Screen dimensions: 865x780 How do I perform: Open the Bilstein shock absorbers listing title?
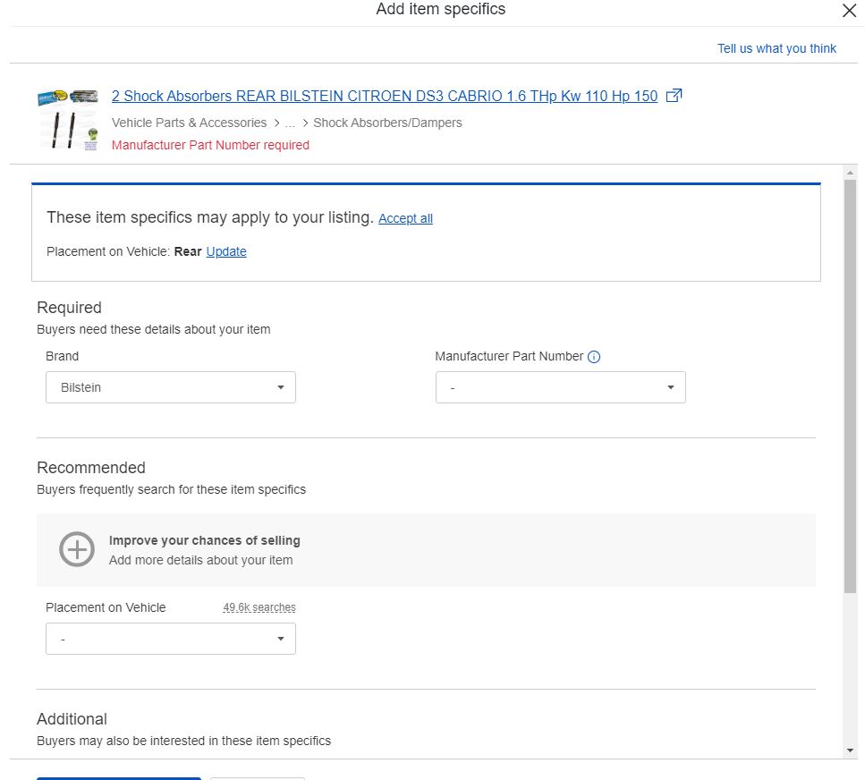[385, 96]
